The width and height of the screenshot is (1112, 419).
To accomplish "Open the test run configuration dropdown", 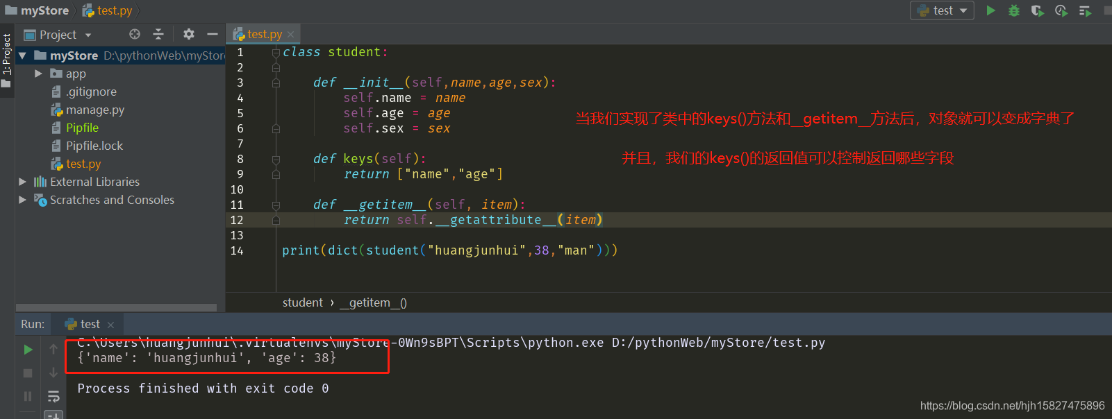I will (943, 10).
